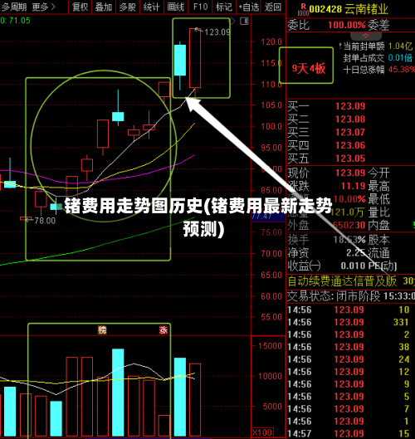Click the 标记 mark button

click(x=224, y=7)
